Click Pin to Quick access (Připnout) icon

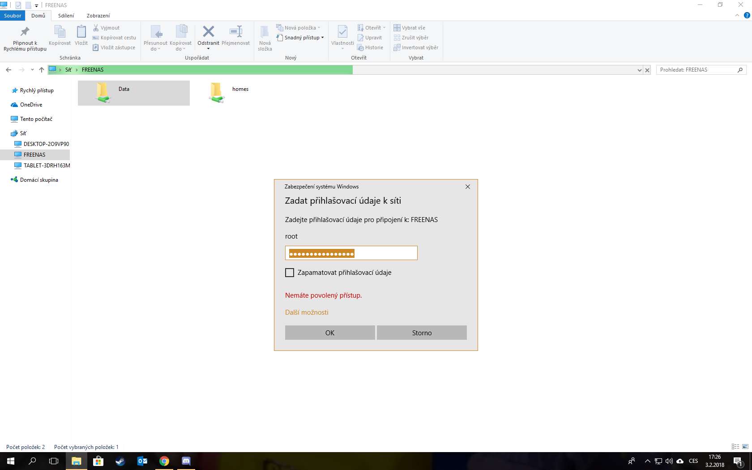click(x=25, y=32)
